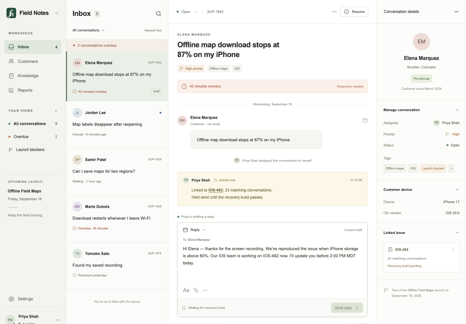This screenshot has width=466, height=324.
Task: Open the IOS-482 linked issue card
Action: click(421, 258)
